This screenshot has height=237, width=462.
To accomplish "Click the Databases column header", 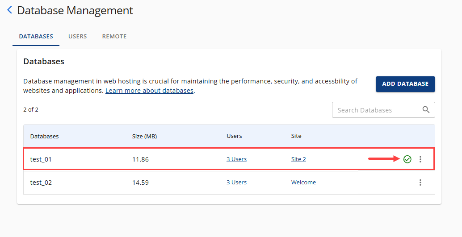I will (44, 136).
